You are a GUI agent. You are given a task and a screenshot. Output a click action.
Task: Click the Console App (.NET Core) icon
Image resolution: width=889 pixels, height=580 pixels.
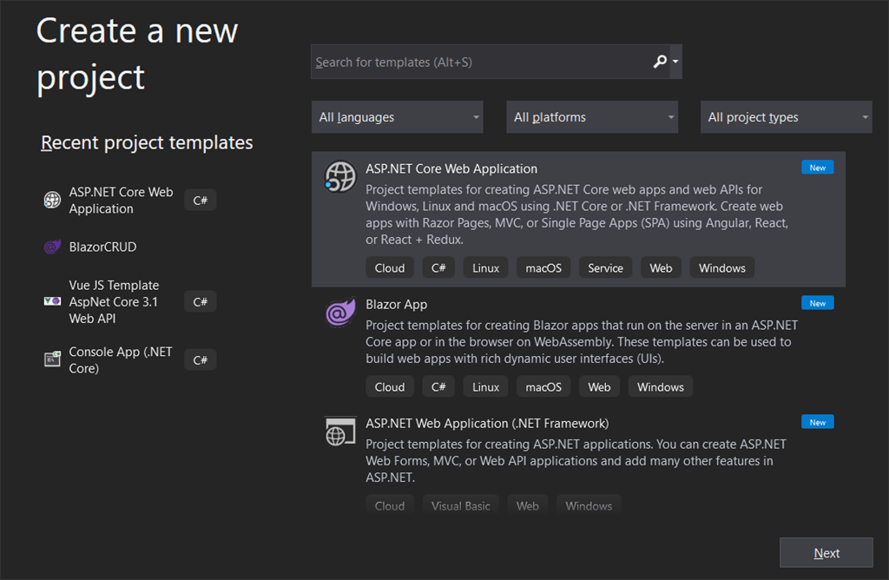point(52,359)
